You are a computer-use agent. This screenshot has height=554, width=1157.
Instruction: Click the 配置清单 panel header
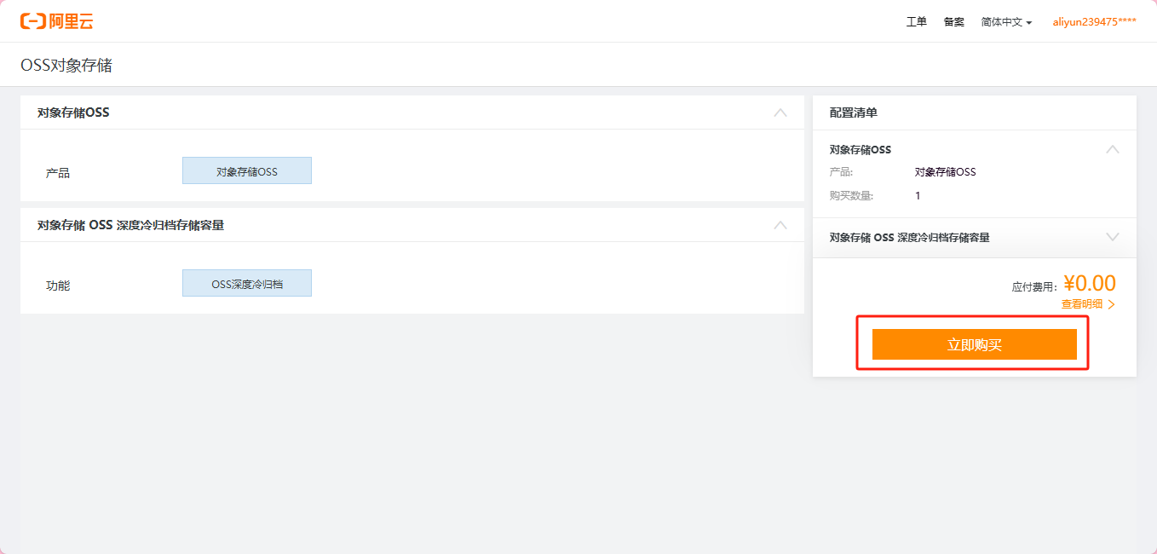click(x=854, y=113)
